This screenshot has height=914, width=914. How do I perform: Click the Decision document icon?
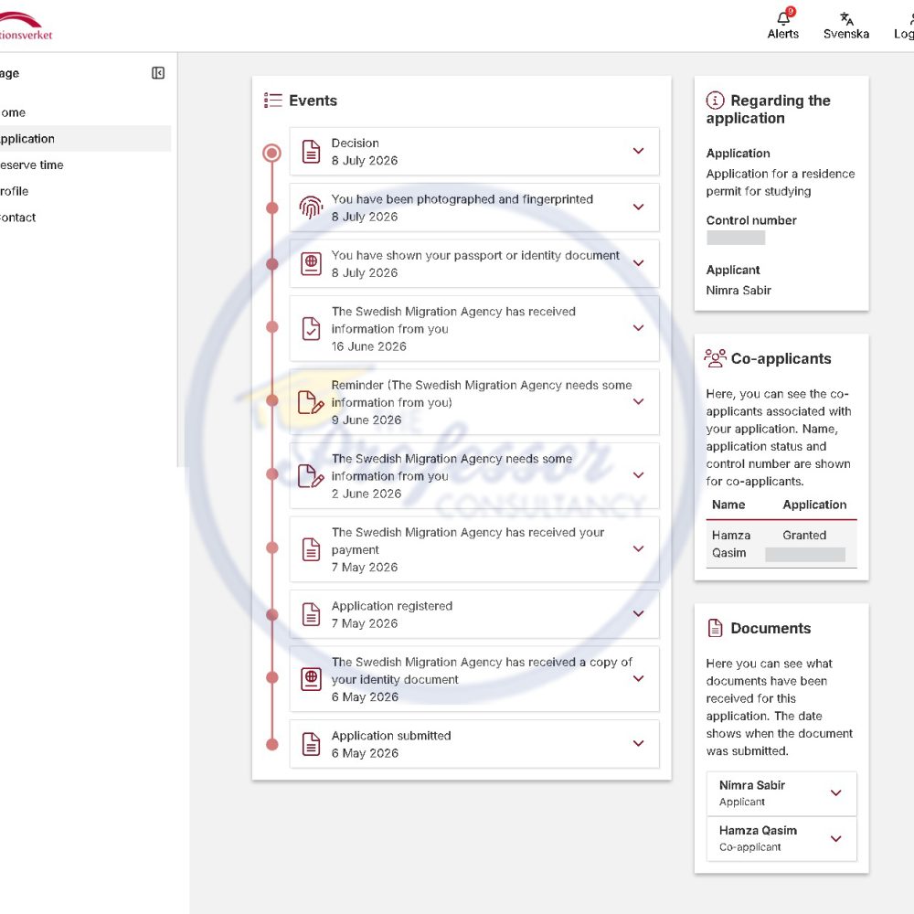pyautogui.click(x=312, y=152)
